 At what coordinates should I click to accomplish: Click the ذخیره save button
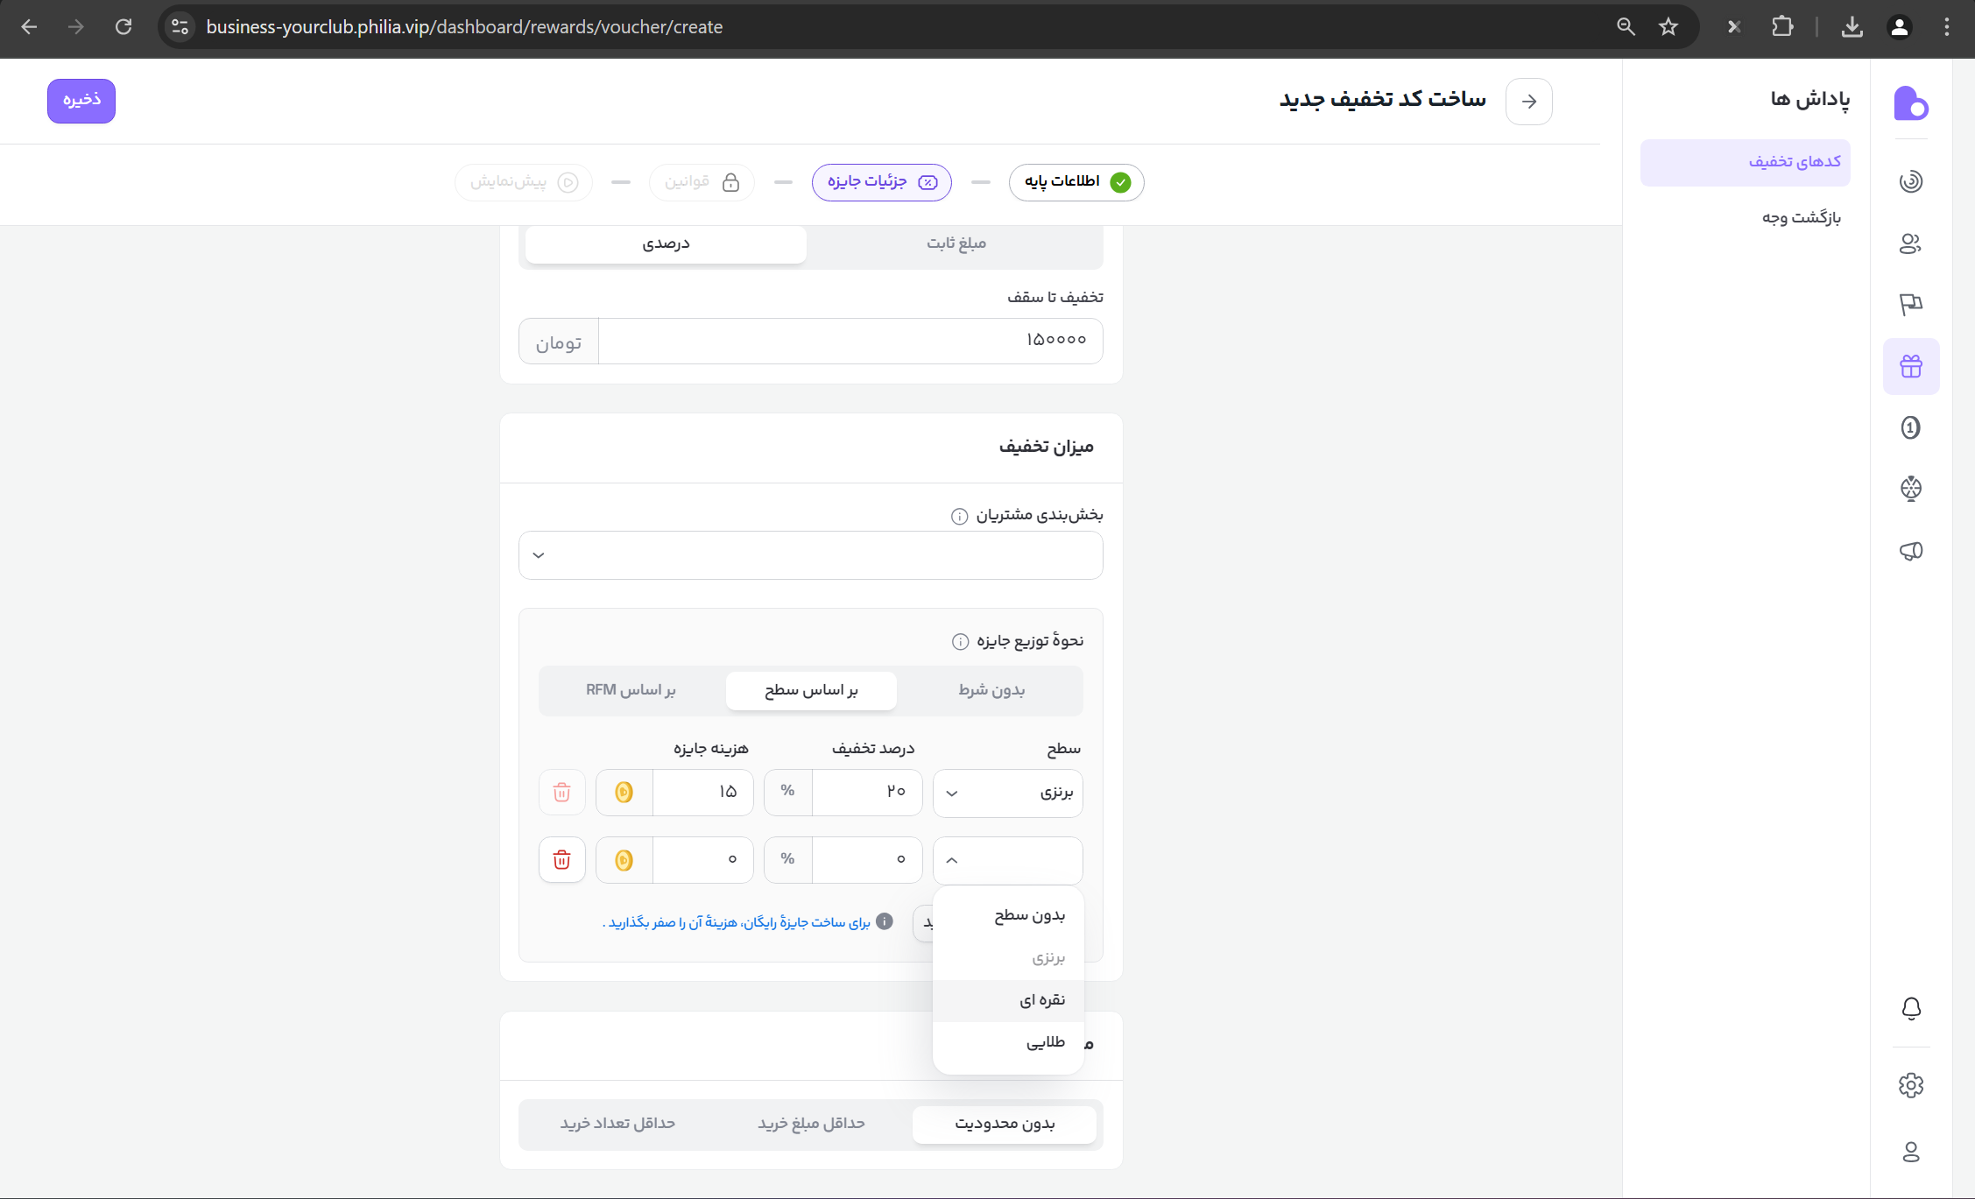coord(81,101)
